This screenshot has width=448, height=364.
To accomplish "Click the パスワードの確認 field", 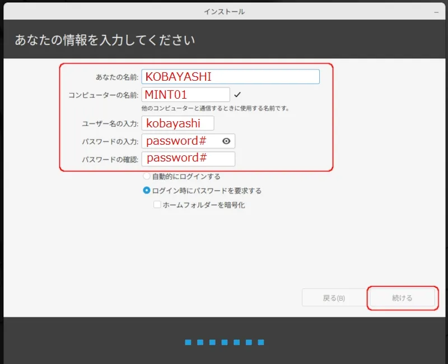I will 188,159.
